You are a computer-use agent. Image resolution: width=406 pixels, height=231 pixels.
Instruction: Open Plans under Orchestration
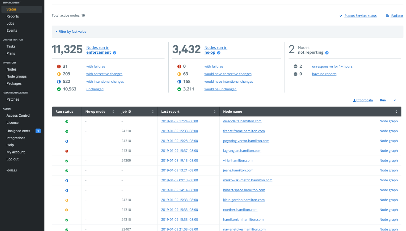point(11,53)
